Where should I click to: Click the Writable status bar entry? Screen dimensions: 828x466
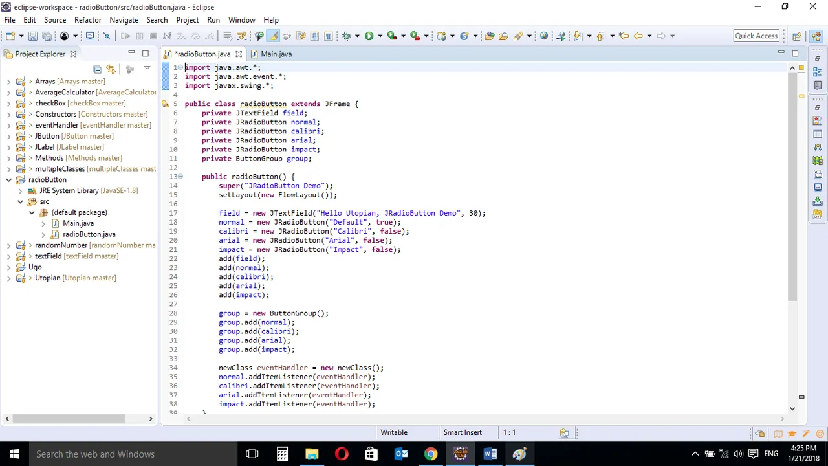(x=394, y=432)
